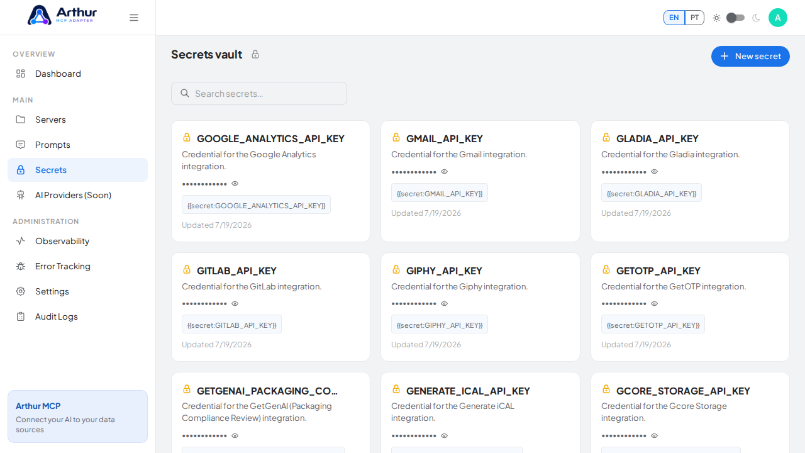The height and width of the screenshot is (453, 805).
Task: Click the lock icon on GLADIA_API_KEY card
Action: (x=606, y=137)
